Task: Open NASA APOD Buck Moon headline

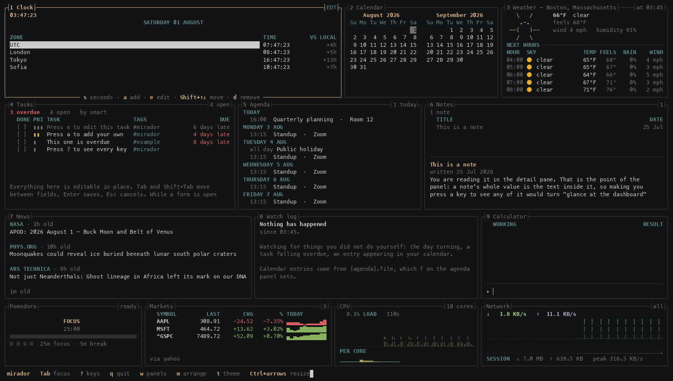Action: coord(92,232)
